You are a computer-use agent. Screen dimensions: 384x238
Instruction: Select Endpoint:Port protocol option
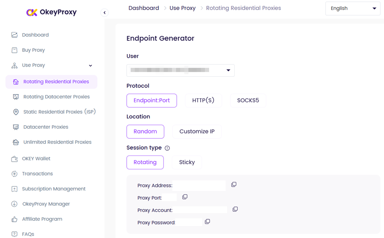pyautogui.click(x=152, y=100)
